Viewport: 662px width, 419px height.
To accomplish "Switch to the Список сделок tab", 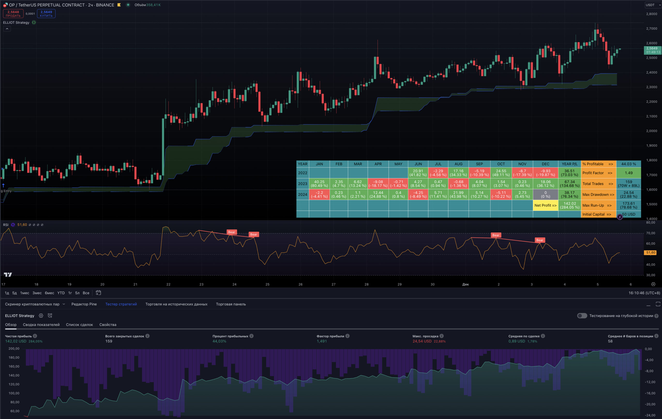I will (79, 324).
